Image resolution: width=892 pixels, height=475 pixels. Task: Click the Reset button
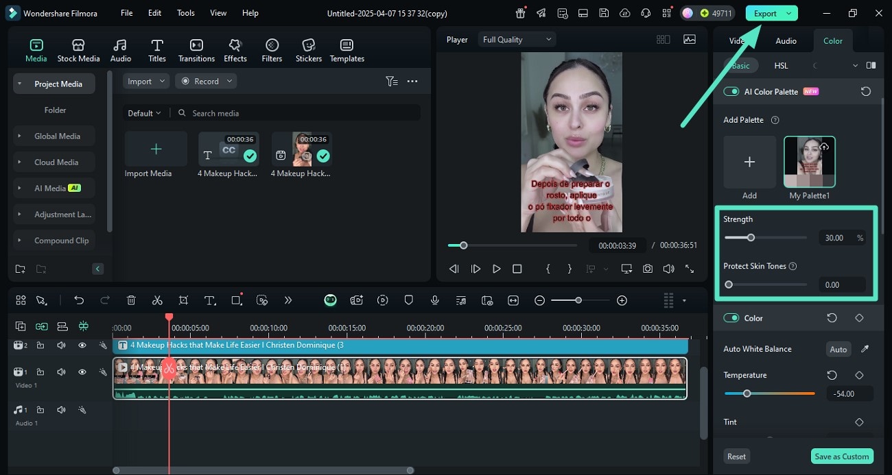[737, 456]
